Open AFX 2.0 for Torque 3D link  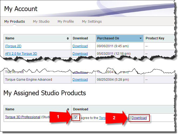tap(21, 54)
